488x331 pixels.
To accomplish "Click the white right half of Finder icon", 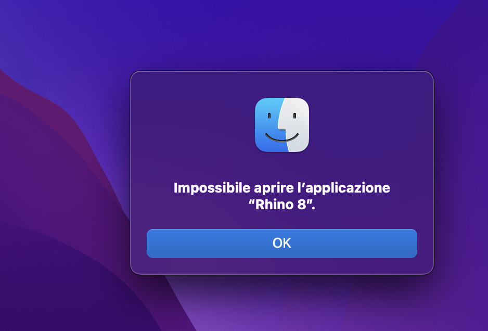I will (297, 125).
